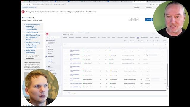The height and width of the screenshot is (107, 190).
Task: Click the F5 logo in the embedded console
Action: 47,34
